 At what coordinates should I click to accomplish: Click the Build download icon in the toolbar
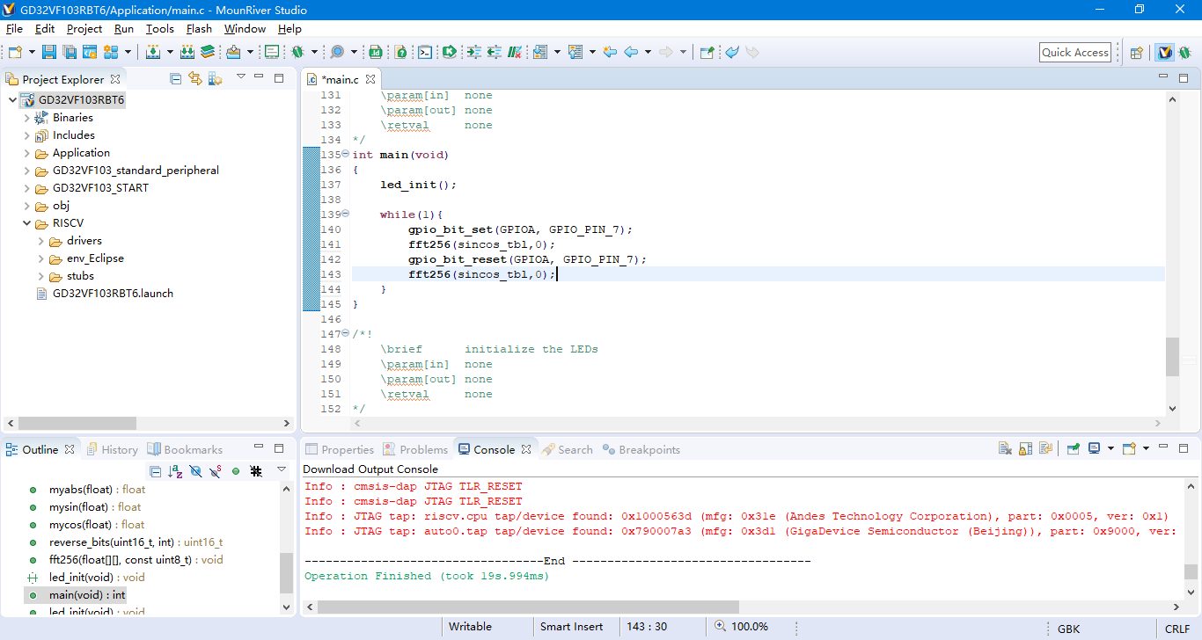click(x=153, y=52)
